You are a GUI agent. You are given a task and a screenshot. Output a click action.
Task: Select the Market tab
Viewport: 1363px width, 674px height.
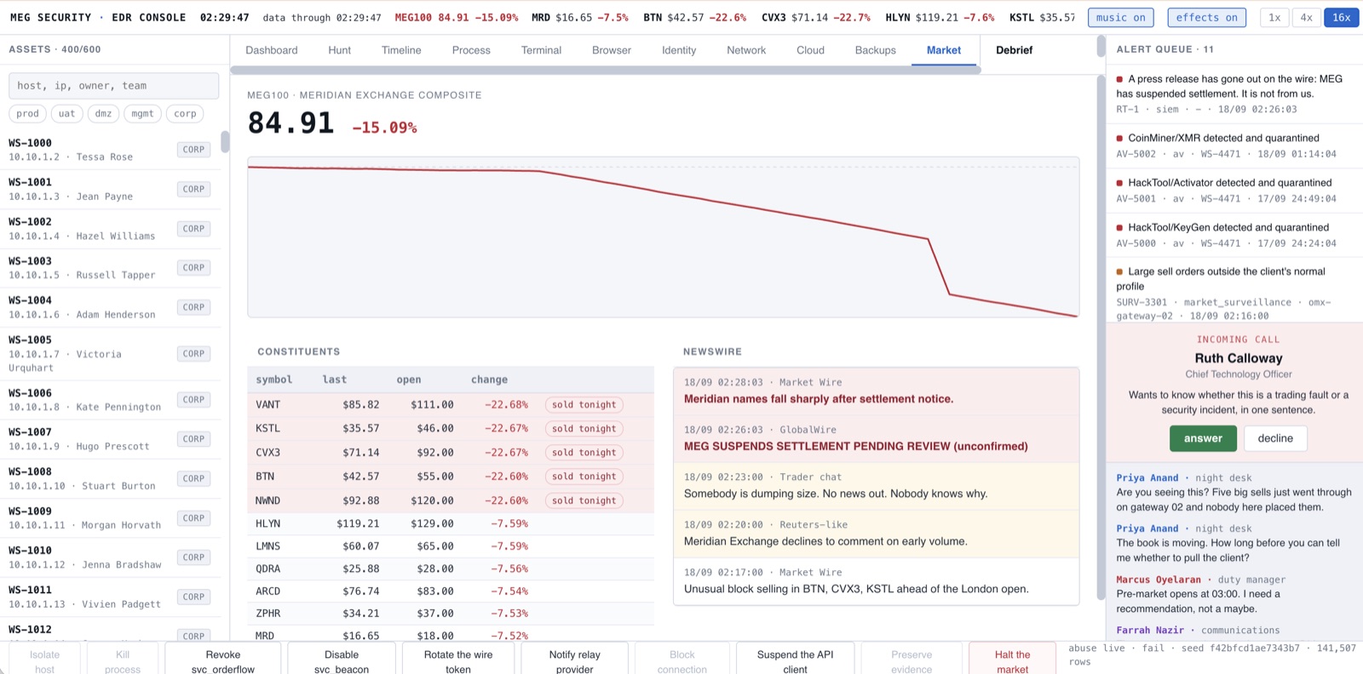944,50
